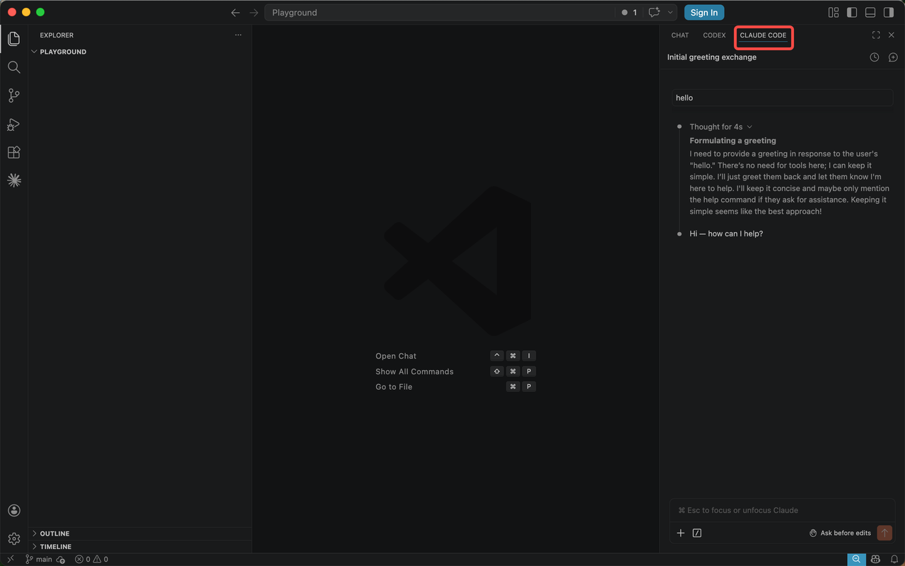Viewport: 905px width, 566px height.
Task: Send the message with the arrow button
Action: tap(884, 533)
